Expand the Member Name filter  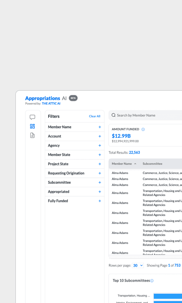(100, 127)
